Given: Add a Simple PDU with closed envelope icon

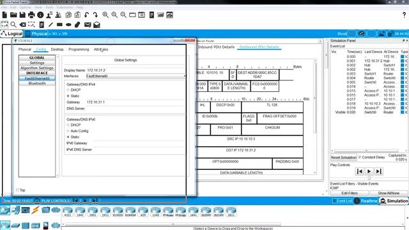Looking at the screenshot, I should pyautogui.click(x=88, y=25).
